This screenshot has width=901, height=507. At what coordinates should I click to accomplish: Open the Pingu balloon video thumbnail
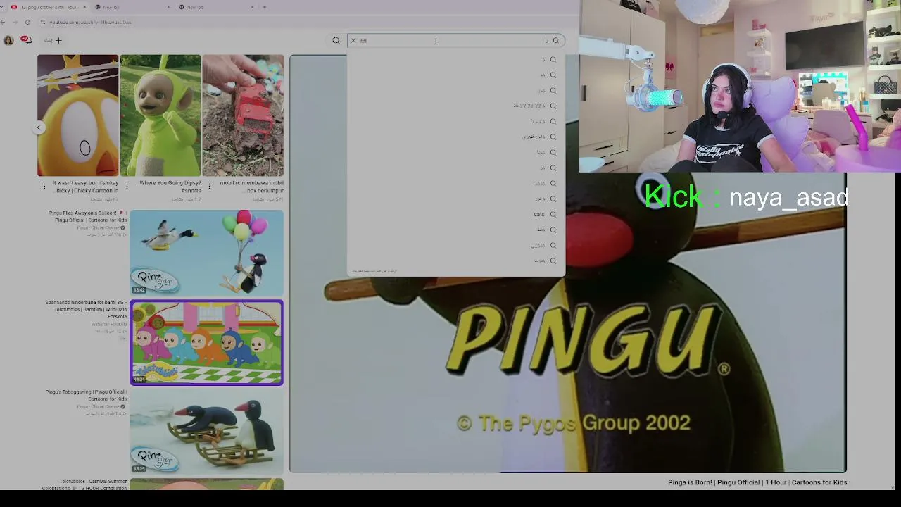[206, 252]
